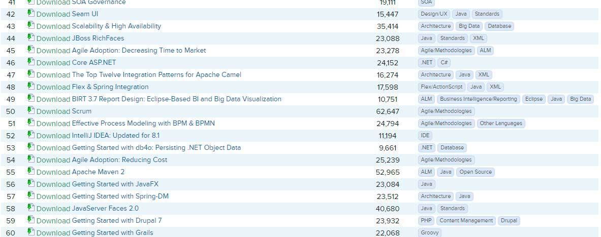This screenshot has height=237, width=601.
Task: Select the Content Management tag
Action: click(466, 221)
